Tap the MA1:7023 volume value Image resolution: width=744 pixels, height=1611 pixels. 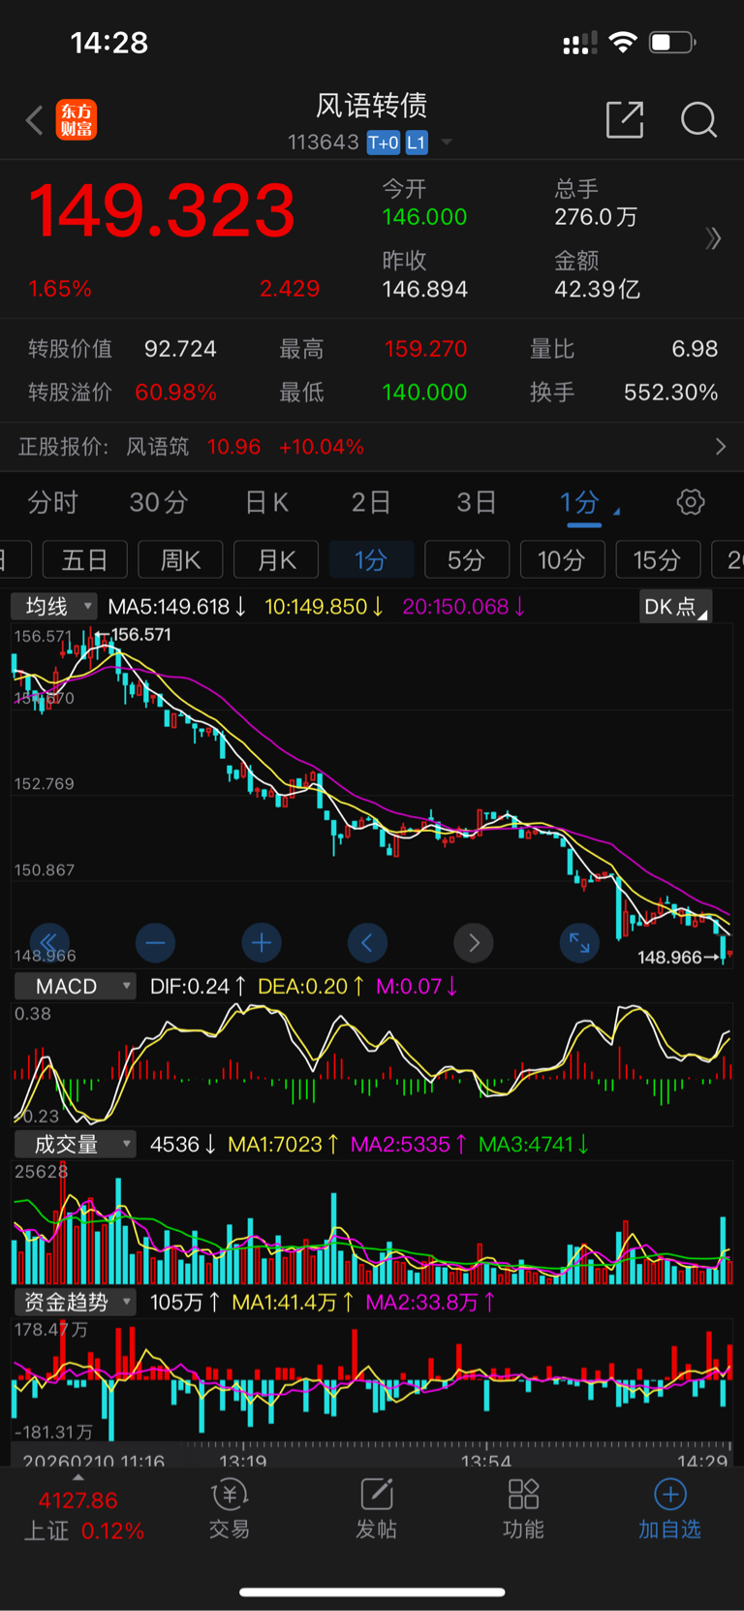283,1144
